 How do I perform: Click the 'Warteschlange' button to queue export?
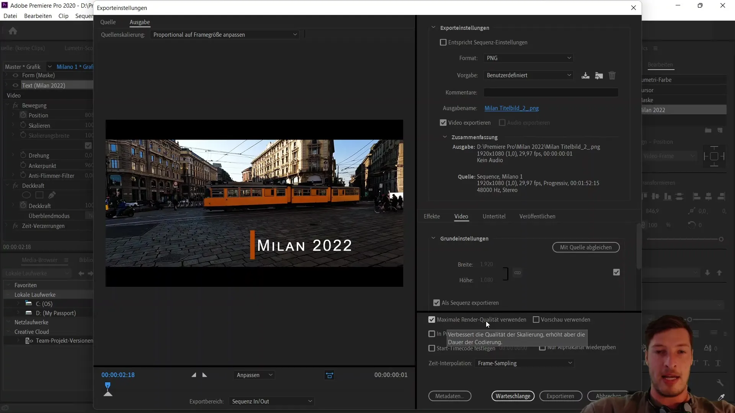(513, 396)
